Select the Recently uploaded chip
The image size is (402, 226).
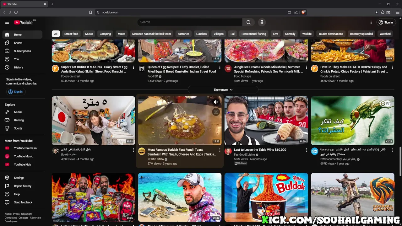(361, 34)
